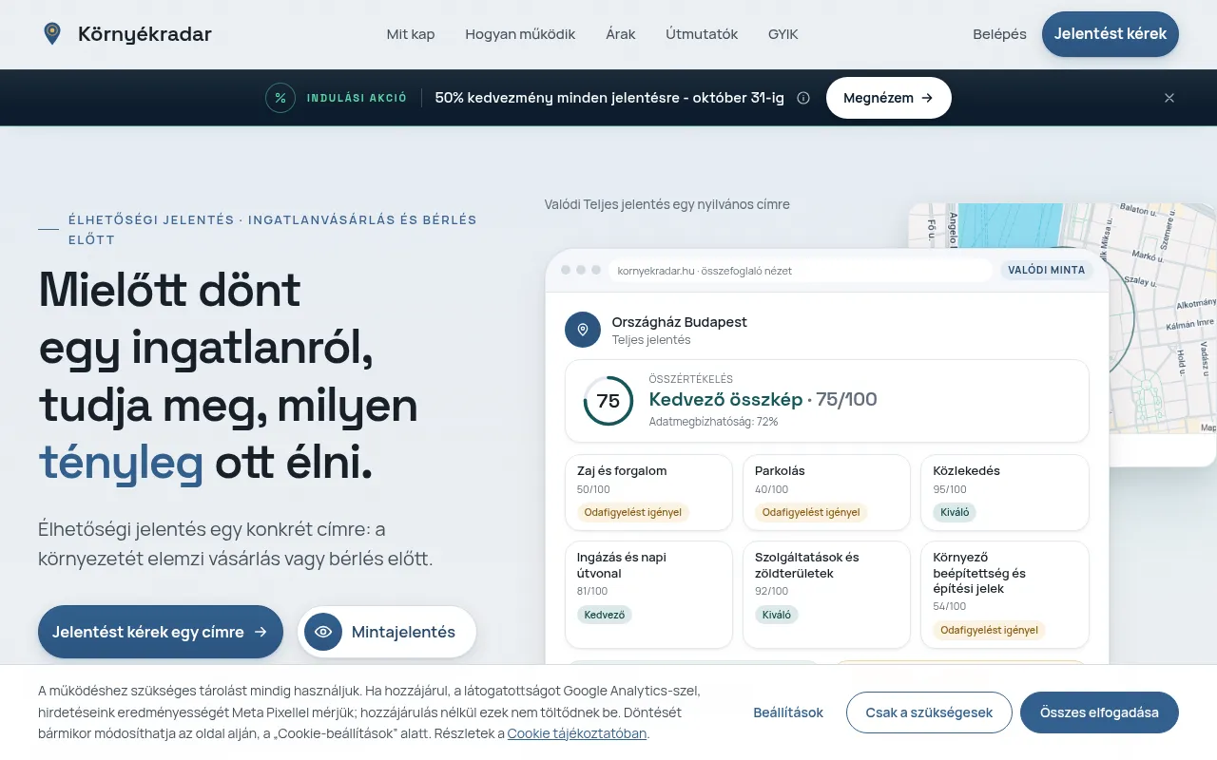Click Környező beépítettség és építési jelek card

pos(1005,595)
